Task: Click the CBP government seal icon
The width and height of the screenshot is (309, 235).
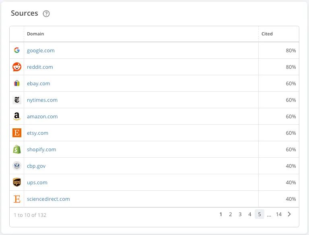Action: pyautogui.click(x=17, y=166)
